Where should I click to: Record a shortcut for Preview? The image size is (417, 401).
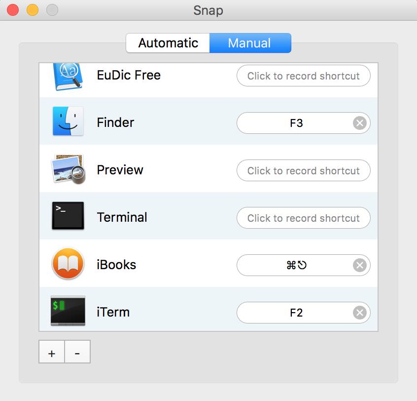pyautogui.click(x=303, y=171)
